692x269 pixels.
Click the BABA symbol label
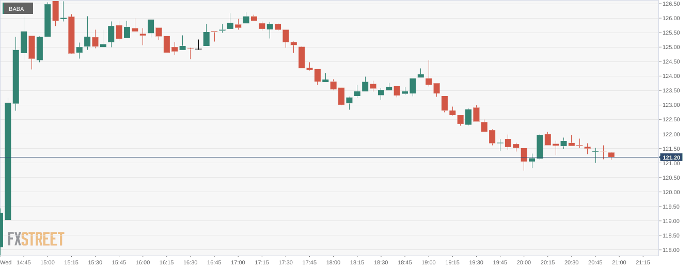pyautogui.click(x=17, y=8)
